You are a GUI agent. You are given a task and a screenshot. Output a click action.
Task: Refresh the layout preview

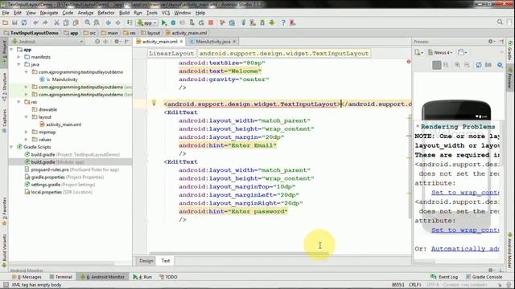coord(479,65)
